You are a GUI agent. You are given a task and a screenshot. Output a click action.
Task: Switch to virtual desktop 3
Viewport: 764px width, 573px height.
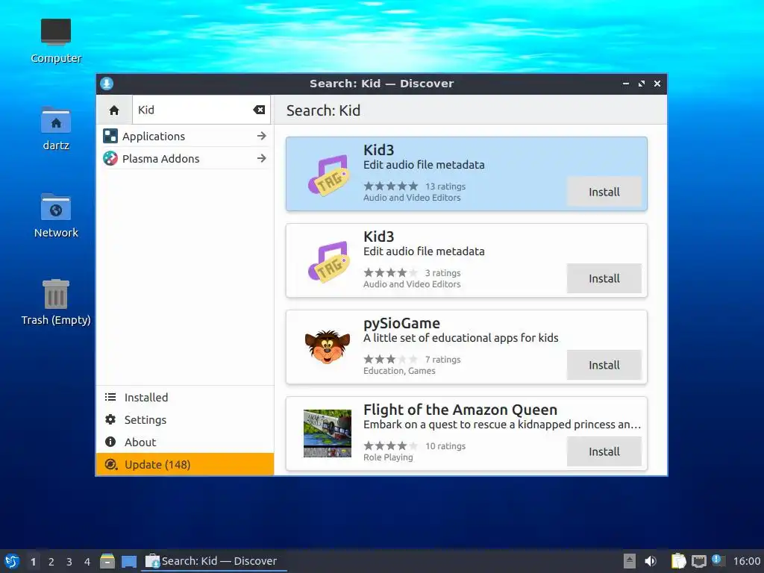coord(69,562)
